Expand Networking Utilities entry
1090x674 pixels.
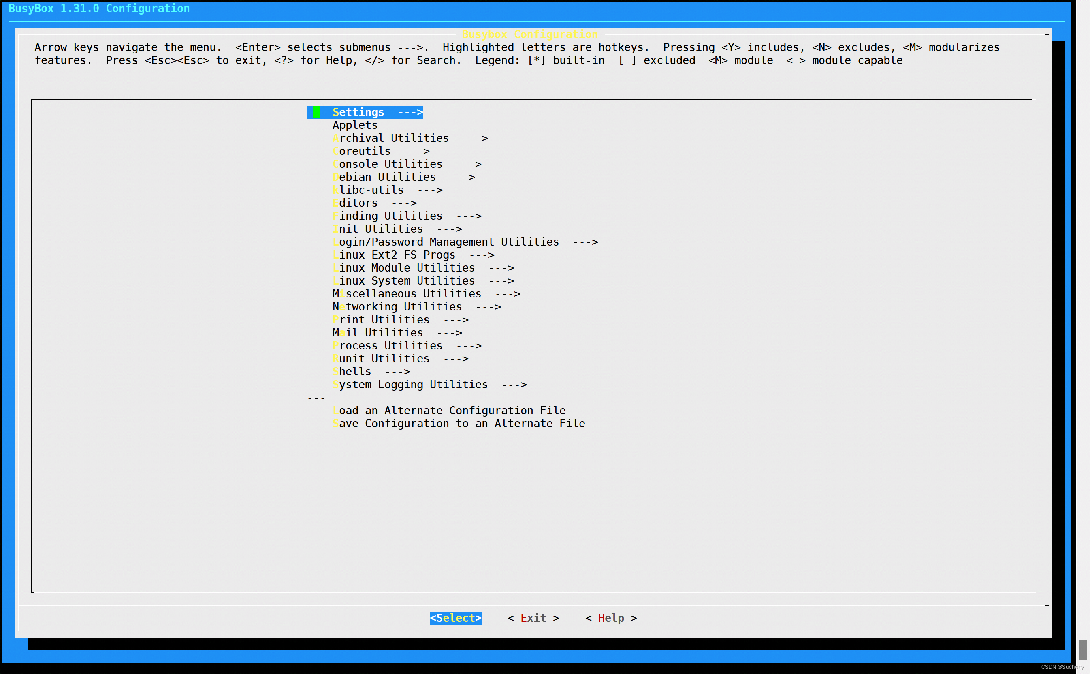pyautogui.click(x=416, y=307)
